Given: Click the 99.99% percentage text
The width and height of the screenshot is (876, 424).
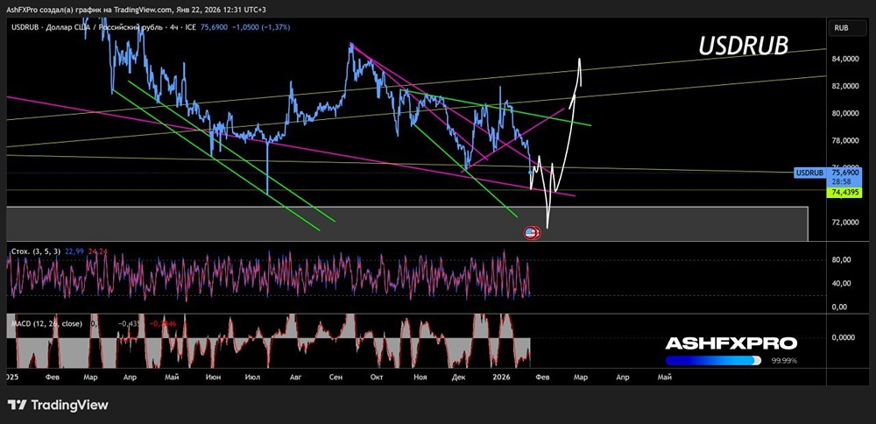Looking at the screenshot, I should click(x=784, y=361).
